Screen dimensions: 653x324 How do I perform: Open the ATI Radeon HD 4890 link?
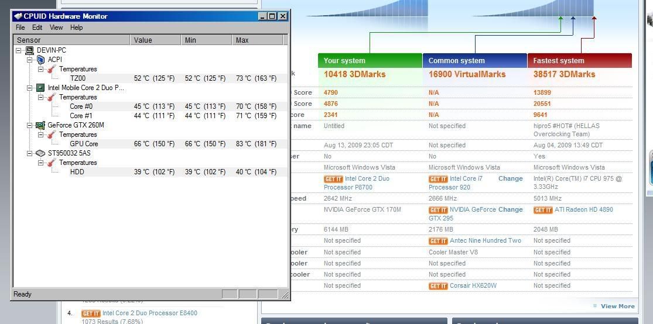584,209
